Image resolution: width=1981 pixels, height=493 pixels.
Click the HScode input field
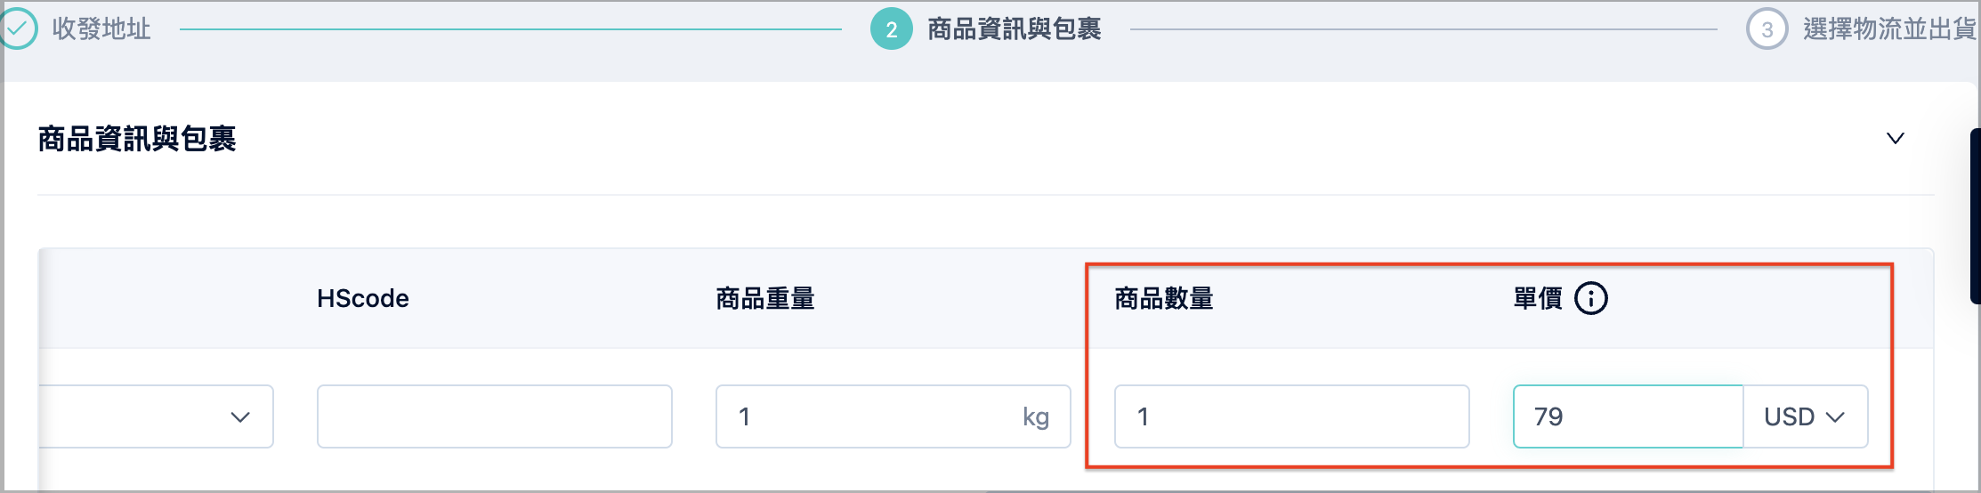coord(494,416)
